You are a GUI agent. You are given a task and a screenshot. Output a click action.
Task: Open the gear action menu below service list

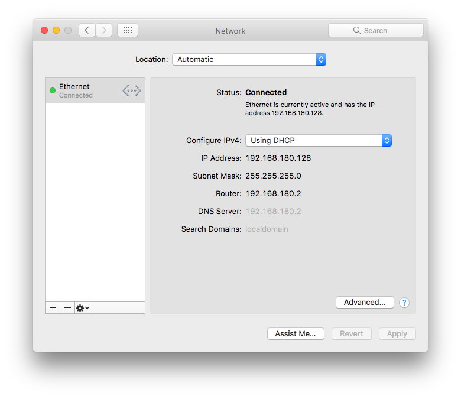tap(83, 308)
